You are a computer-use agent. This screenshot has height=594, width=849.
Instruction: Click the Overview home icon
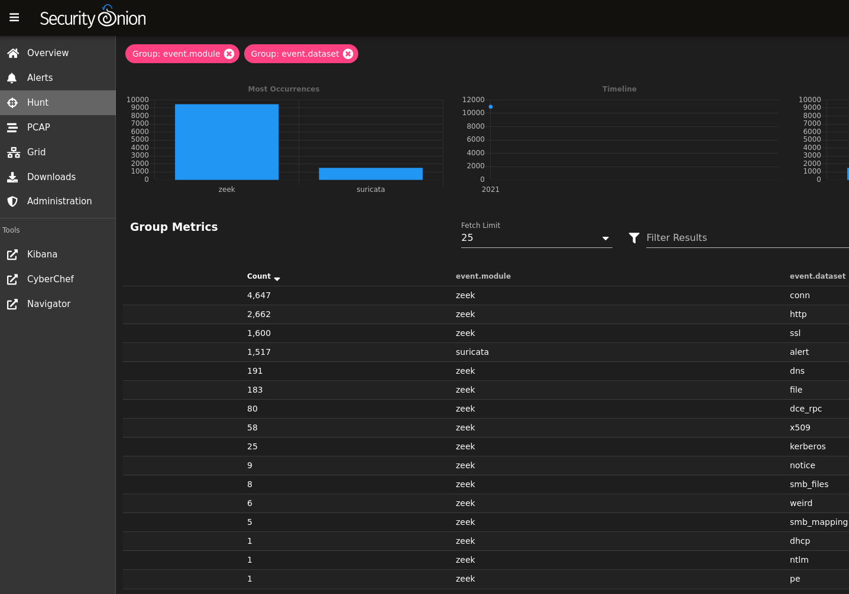[12, 53]
